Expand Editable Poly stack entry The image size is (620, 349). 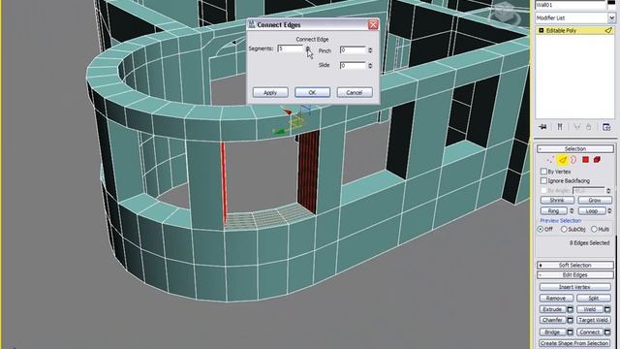pyautogui.click(x=542, y=30)
